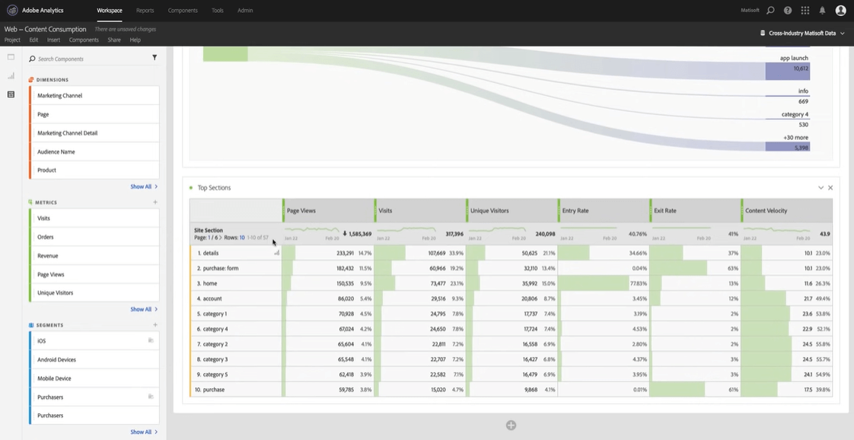Click the visualize icon on details row
854x440 pixels.
[277, 253]
